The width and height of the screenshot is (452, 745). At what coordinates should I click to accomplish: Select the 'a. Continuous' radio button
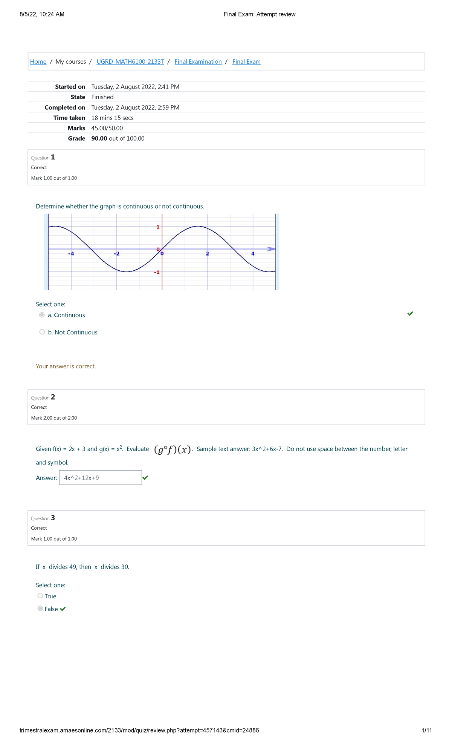pyautogui.click(x=42, y=314)
